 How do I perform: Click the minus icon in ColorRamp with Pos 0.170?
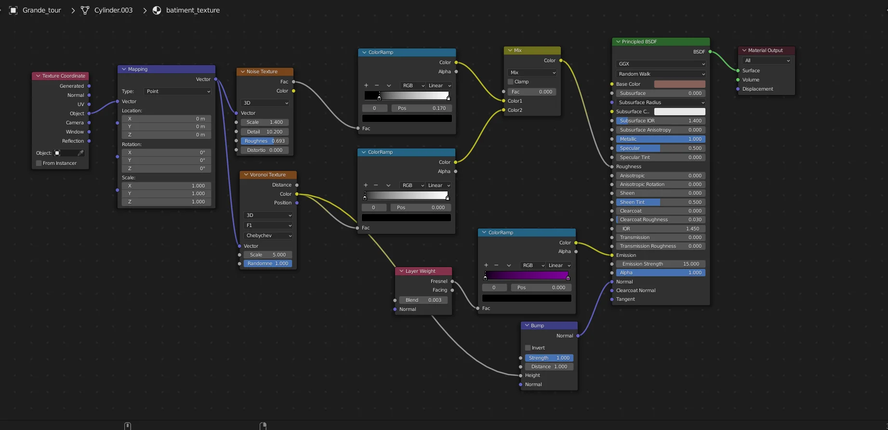coord(377,85)
